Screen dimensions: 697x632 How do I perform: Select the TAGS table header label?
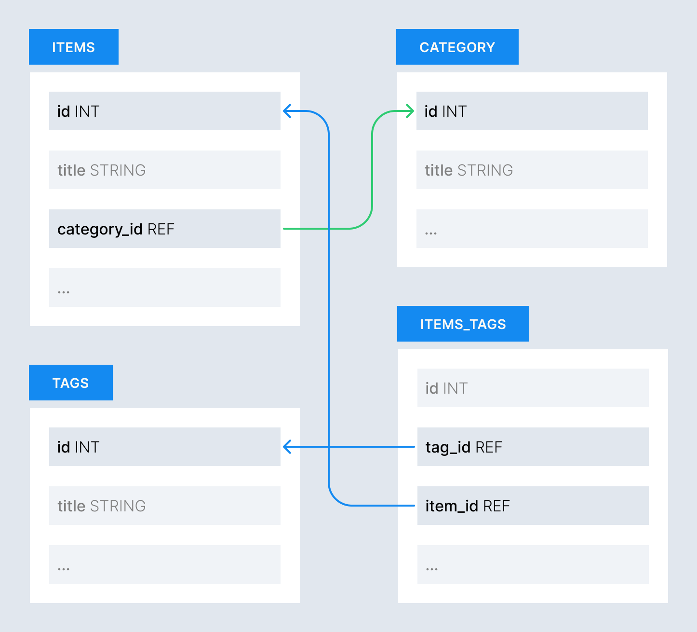[x=70, y=383]
